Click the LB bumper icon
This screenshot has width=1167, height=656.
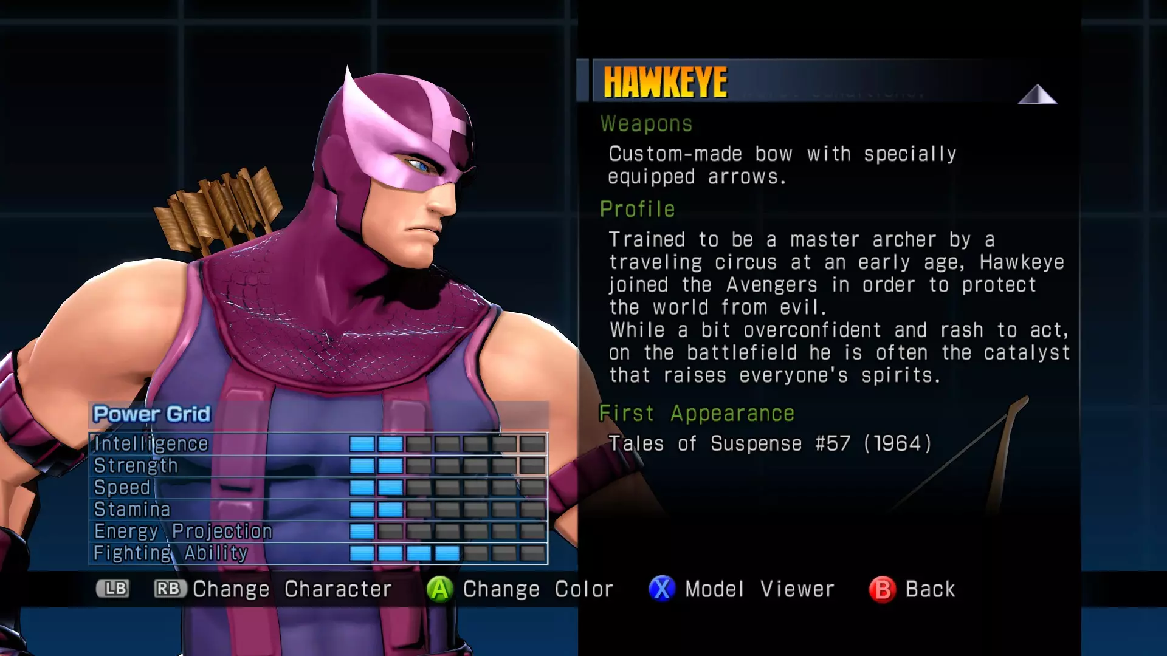[113, 589]
